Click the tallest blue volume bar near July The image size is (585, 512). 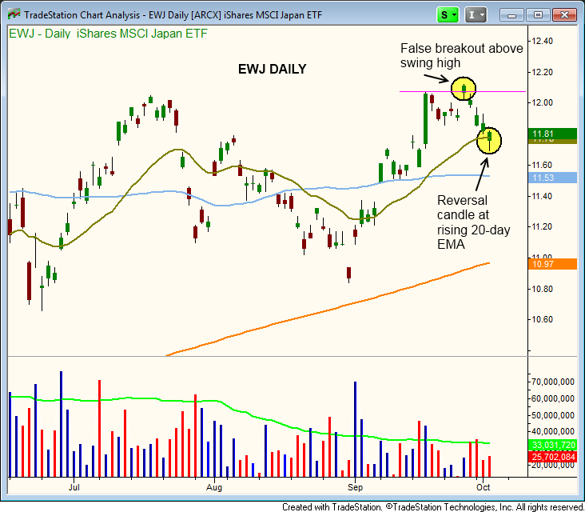click(62, 424)
